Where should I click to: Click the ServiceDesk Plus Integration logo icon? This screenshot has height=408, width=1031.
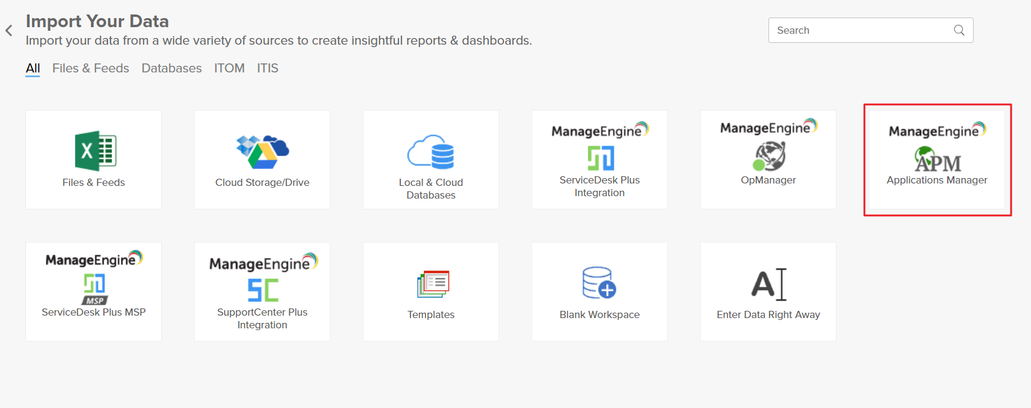tap(601, 158)
